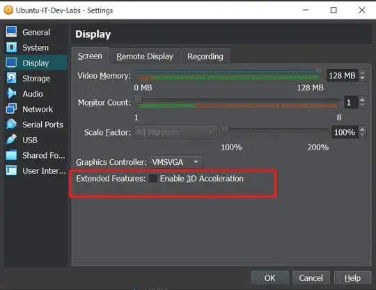Click the Monitor Count slider handle

139,99
